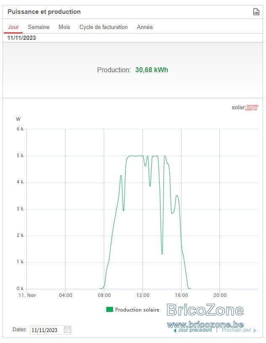The width and height of the screenshot is (266, 343).
Task: Click the production curve peak near 12:00
Action: (136, 156)
